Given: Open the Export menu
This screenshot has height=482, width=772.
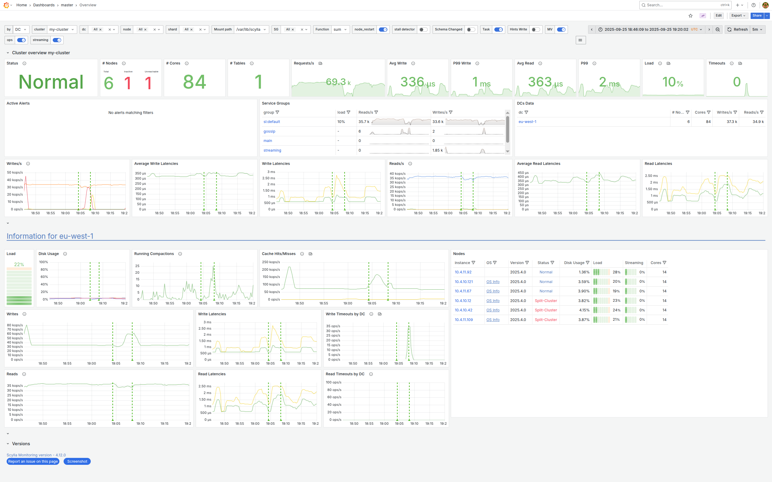Looking at the screenshot, I should coord(738,16).
